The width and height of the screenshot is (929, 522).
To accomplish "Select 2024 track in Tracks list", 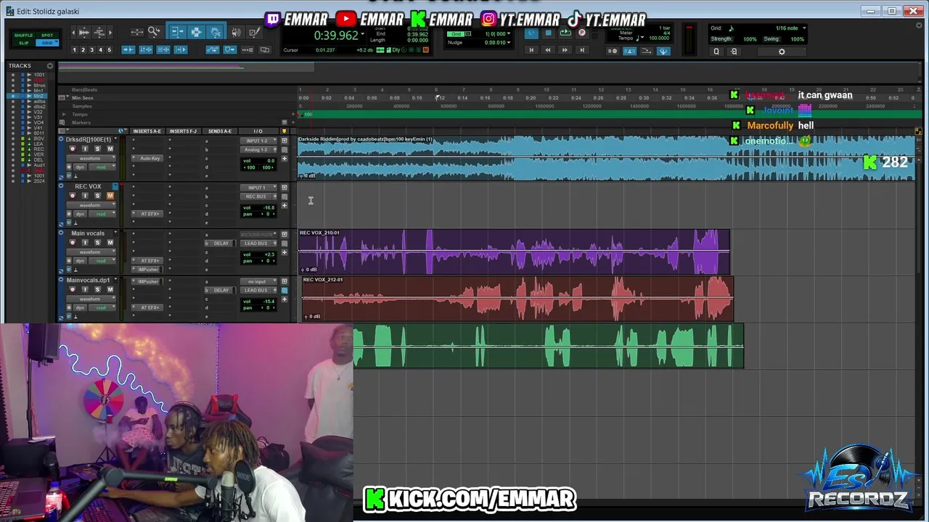I will 39,181.
